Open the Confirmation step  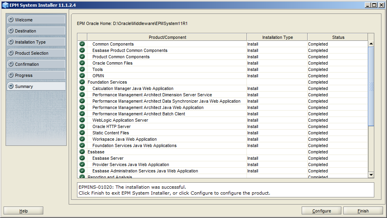(x=36, y=64)
